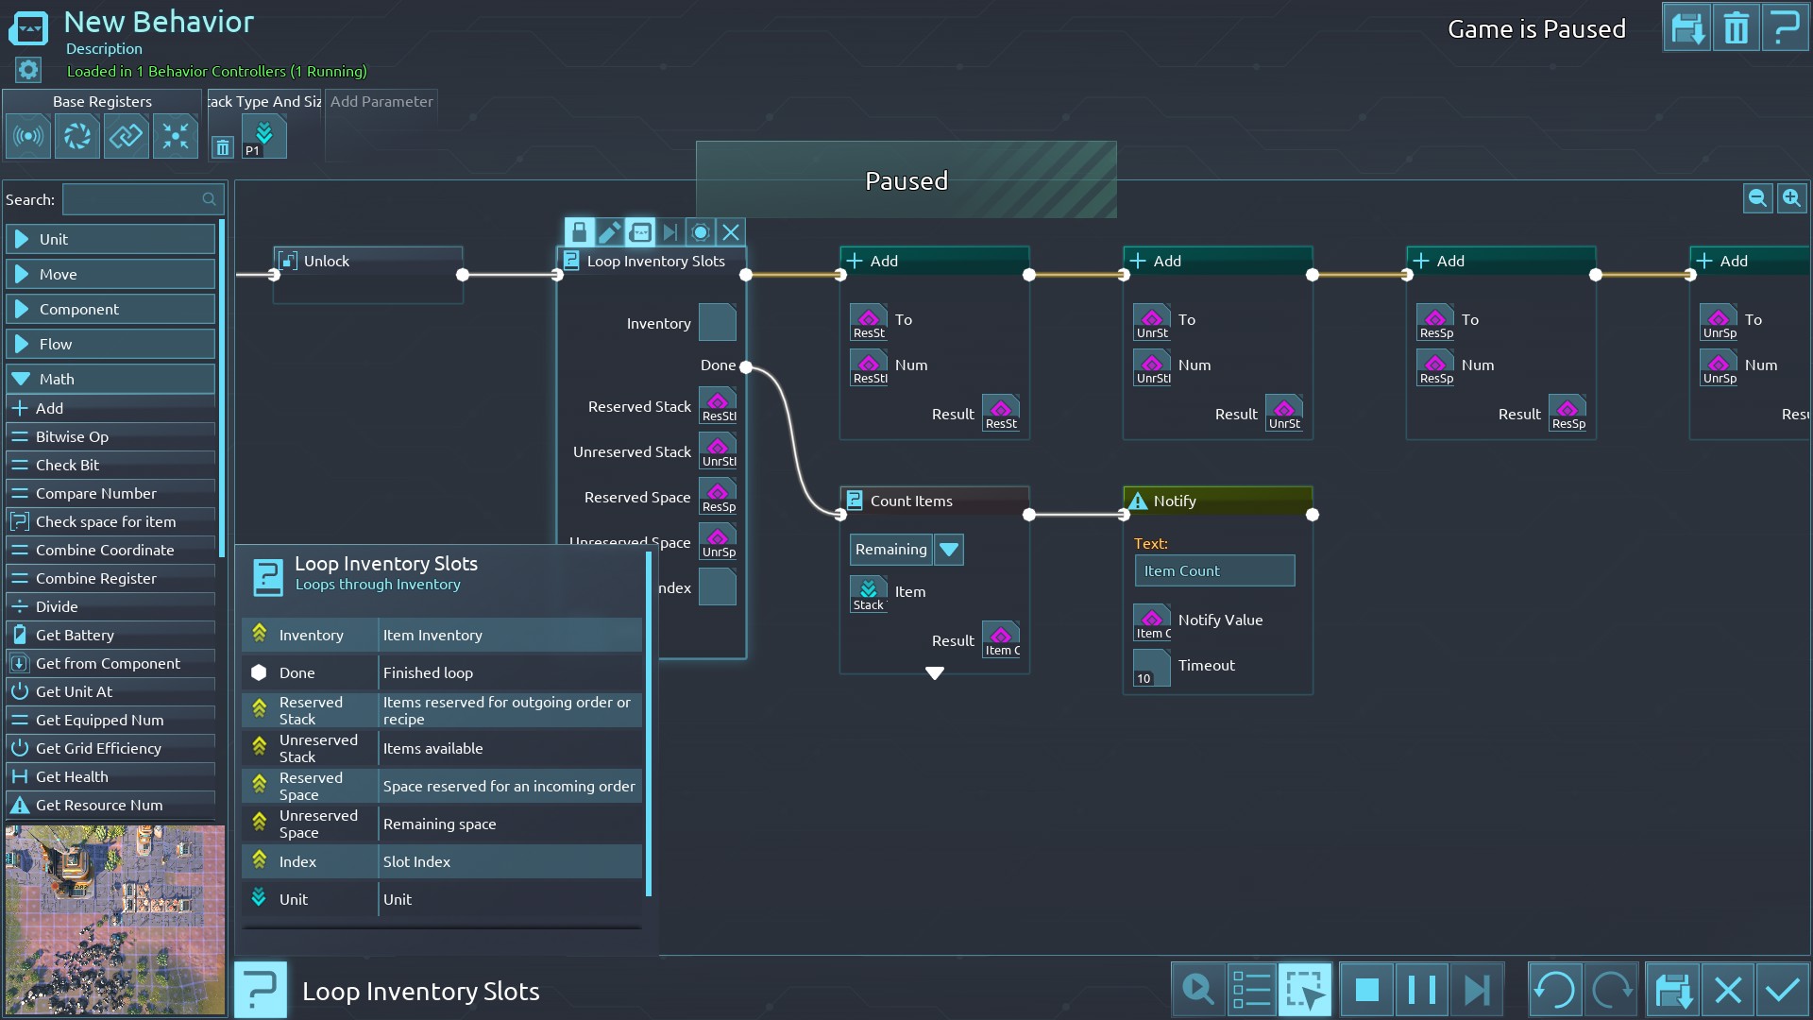The width and height of the screenshot is (1813, 1020).
Task: Click Add Parameter button
Action: 381,102
